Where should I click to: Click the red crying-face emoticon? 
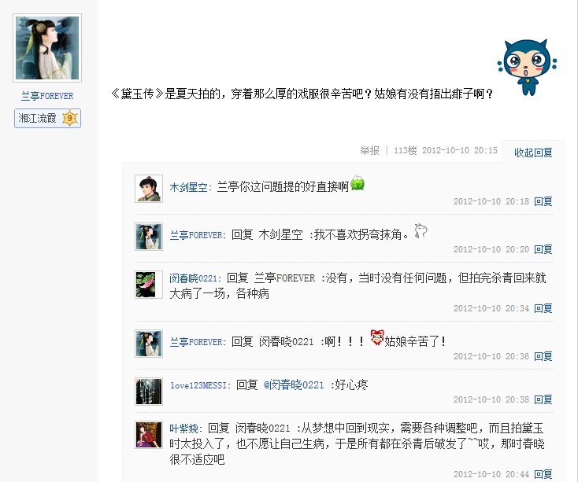[377, 337]
